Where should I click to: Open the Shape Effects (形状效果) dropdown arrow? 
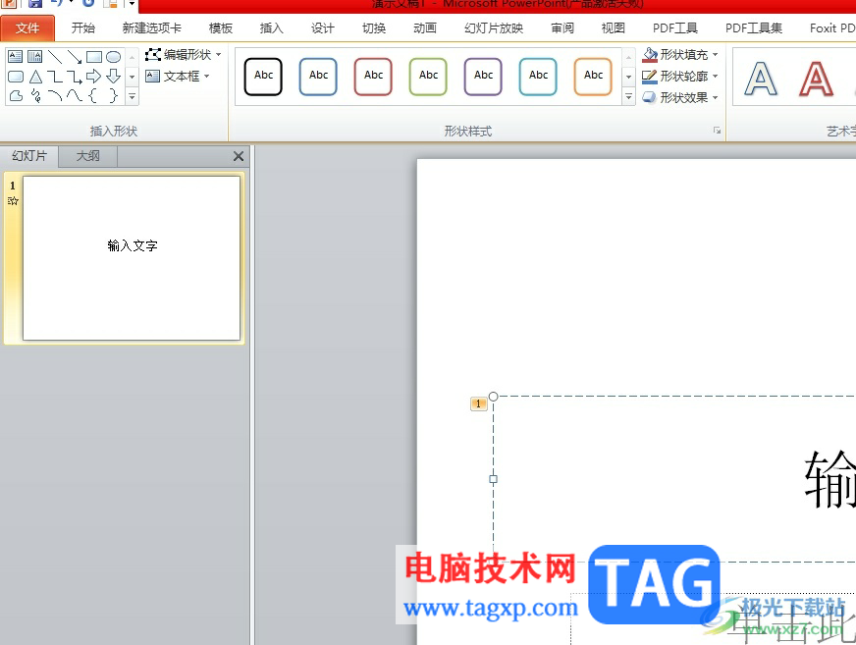coord(716,98)
